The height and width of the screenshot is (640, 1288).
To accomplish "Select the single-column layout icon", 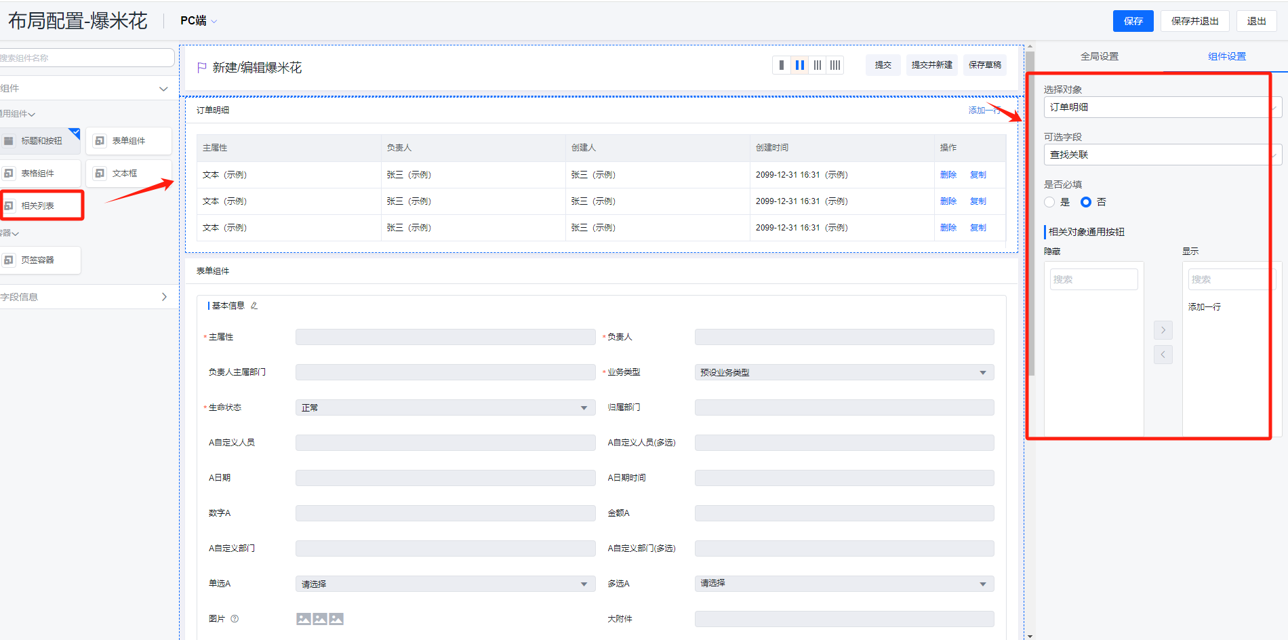I will (x=782, y=65).
